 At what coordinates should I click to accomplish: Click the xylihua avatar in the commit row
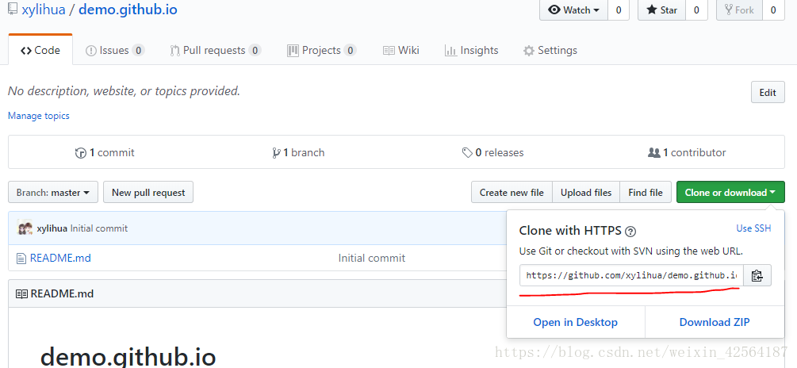25,228
